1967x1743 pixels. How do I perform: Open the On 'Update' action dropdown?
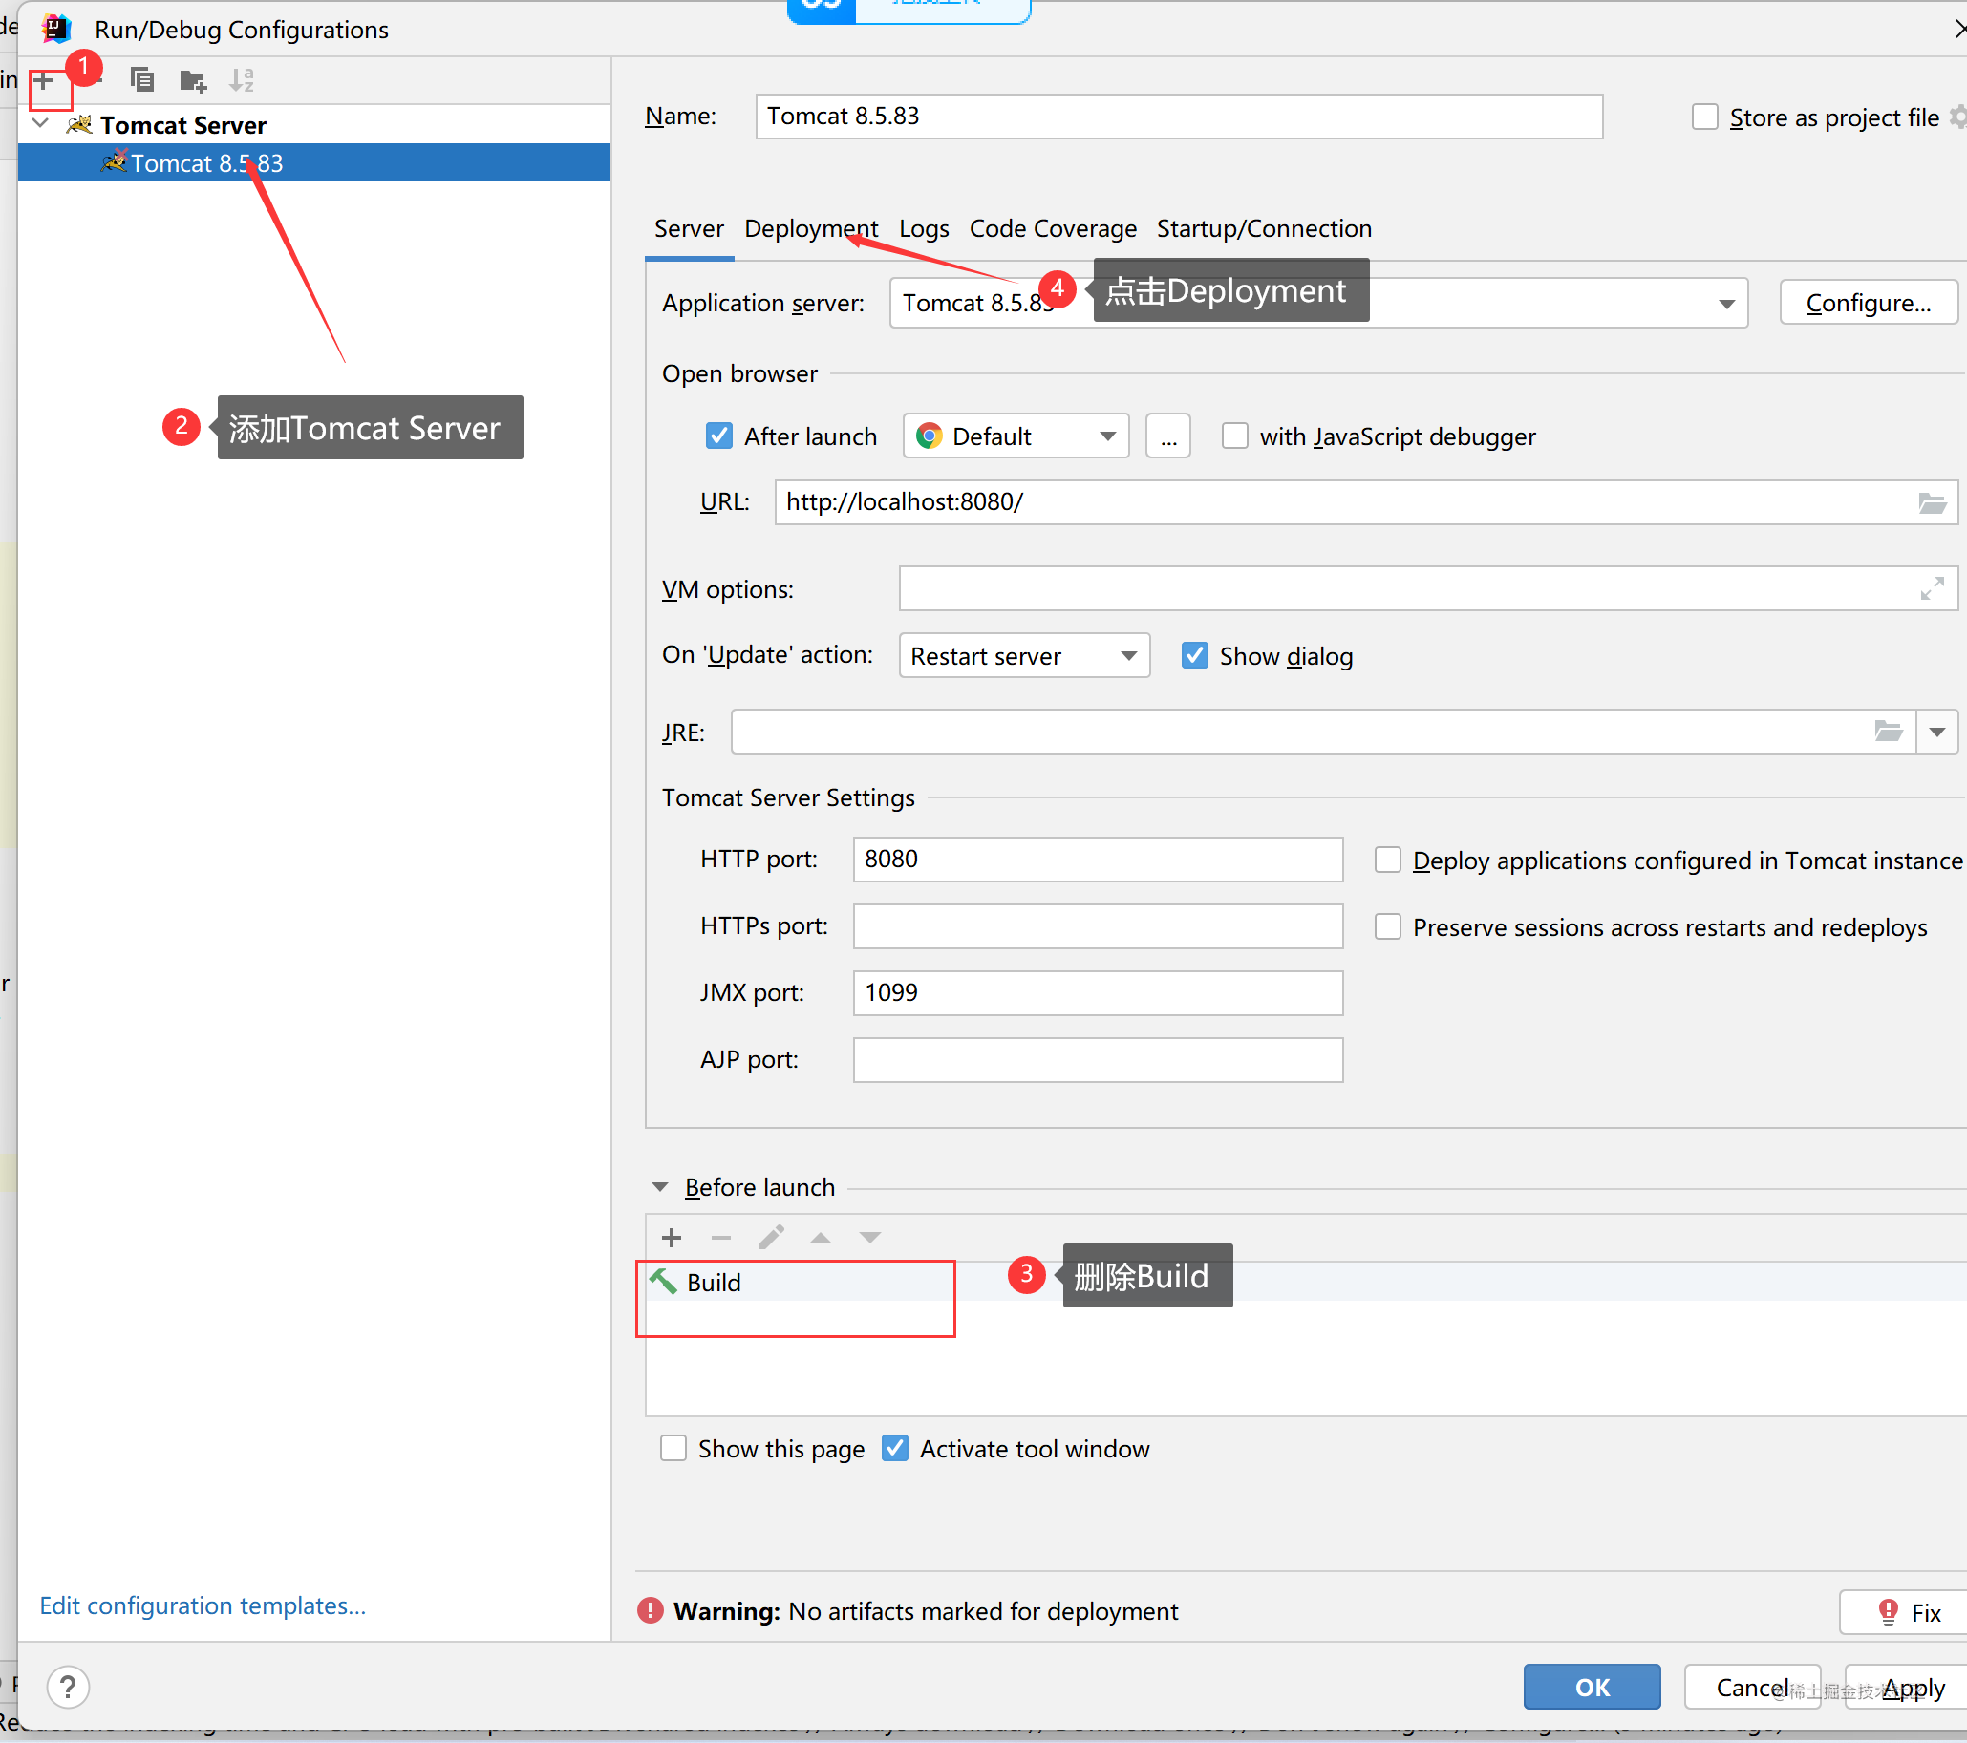tap(1024, 656)
